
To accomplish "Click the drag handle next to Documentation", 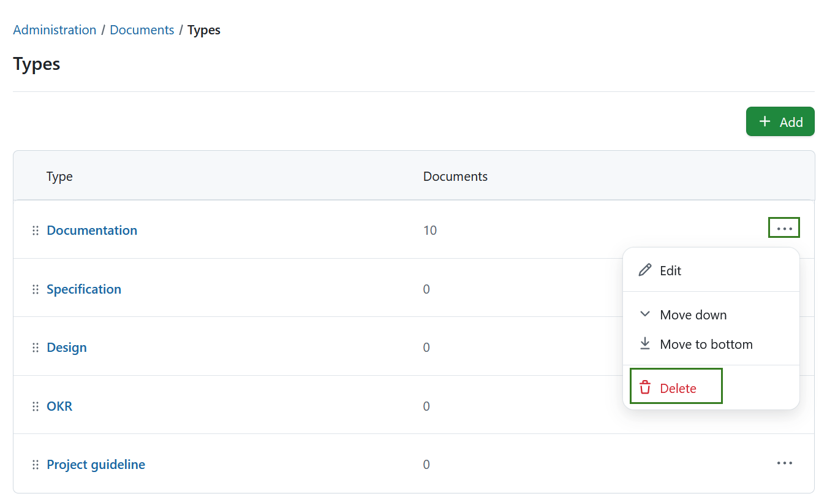I will 36,230.
